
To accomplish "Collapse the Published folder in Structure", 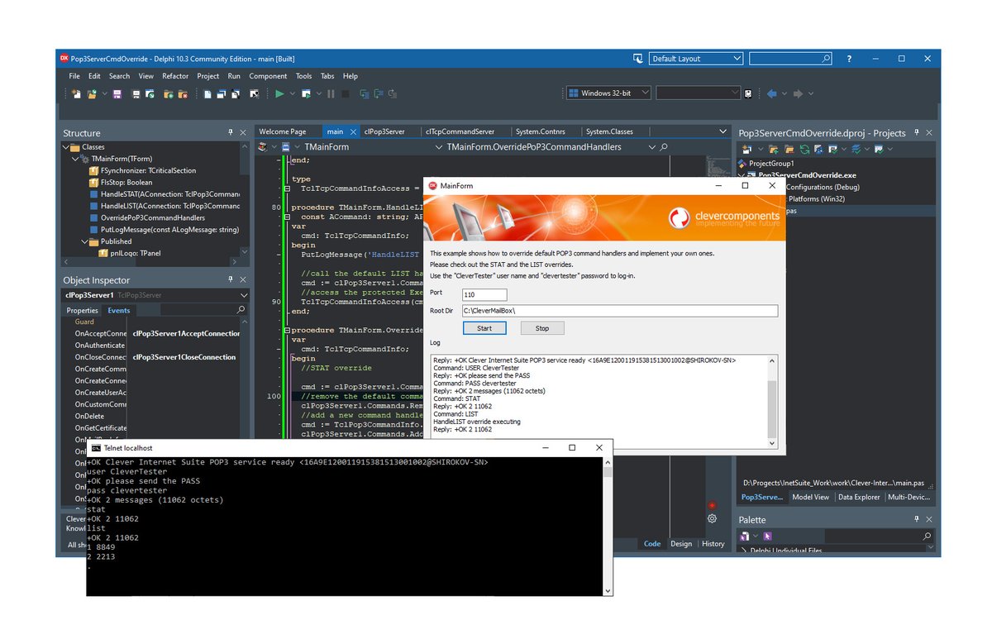I will (x=84, y=241).
